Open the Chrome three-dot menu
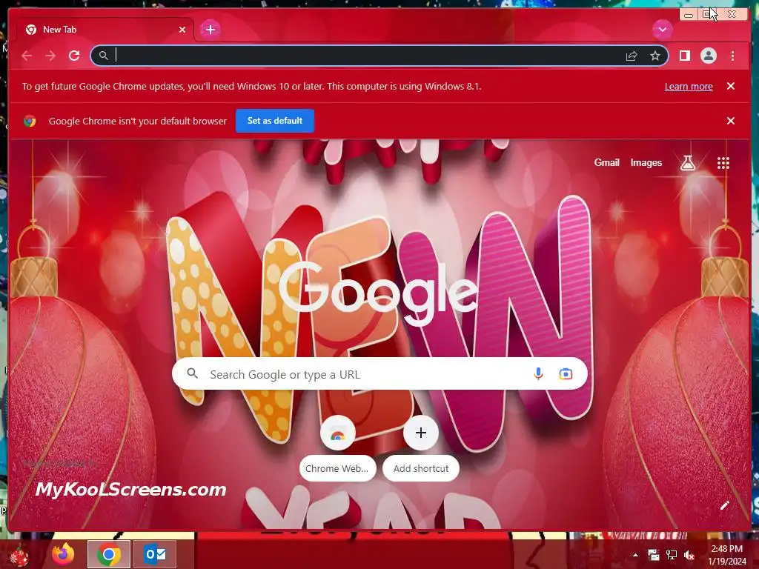Viewport: 759px width, 569px height. coord(732,56)
